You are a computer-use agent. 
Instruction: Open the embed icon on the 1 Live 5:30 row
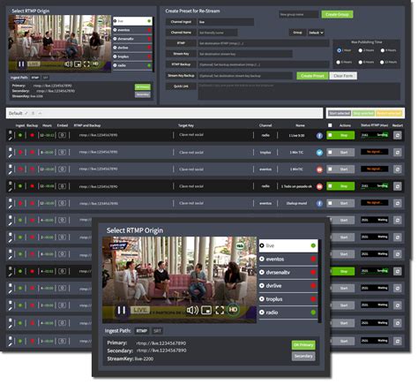click(x=62, y=135)
